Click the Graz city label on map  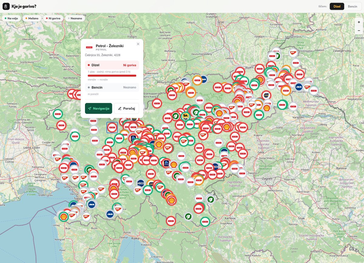click(221, 22)
